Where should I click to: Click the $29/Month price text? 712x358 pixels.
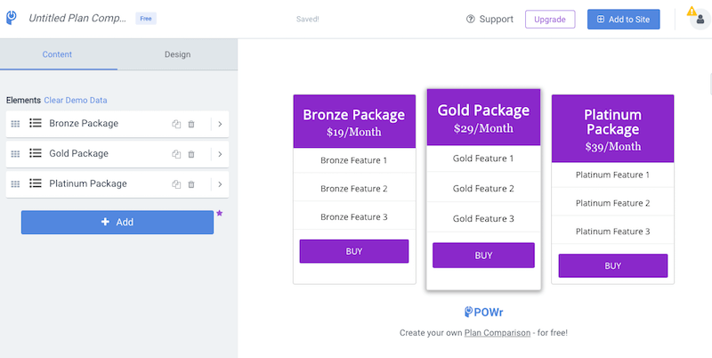483,128
